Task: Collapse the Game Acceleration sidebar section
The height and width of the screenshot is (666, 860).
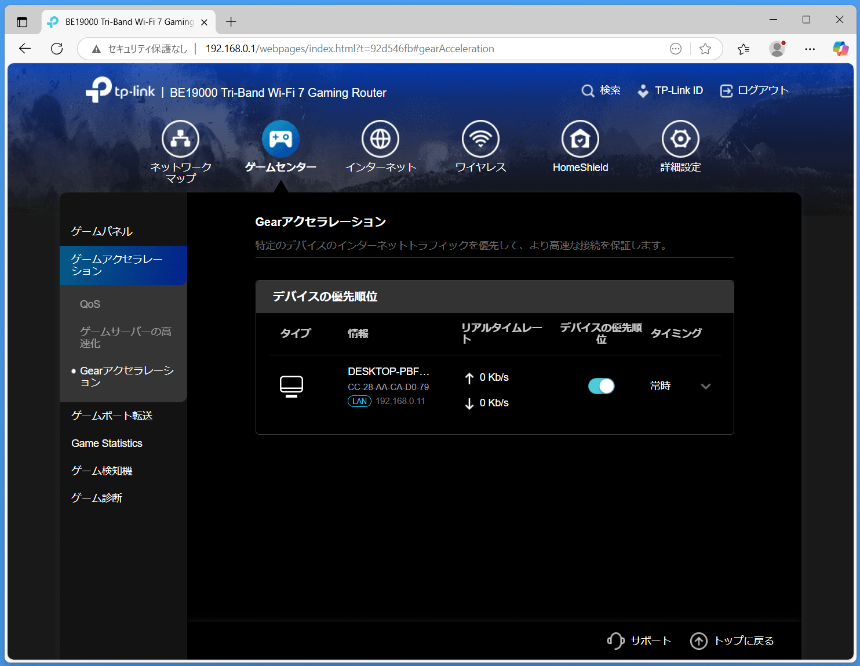Action: pos(123,265)
